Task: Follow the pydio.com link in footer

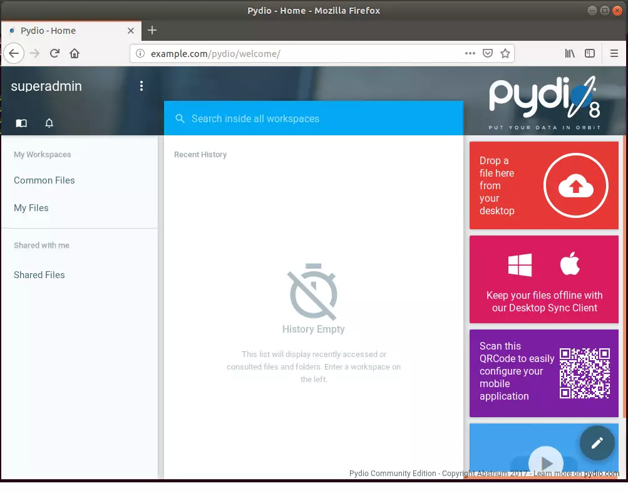Action: (602, 474)
